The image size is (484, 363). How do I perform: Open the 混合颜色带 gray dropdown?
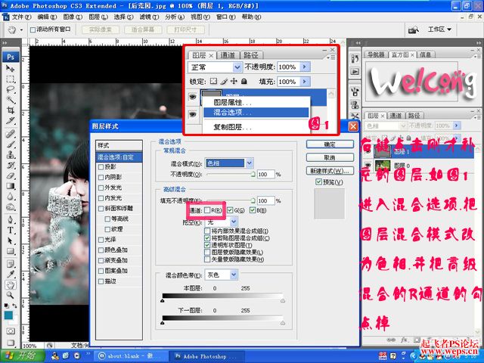(222, 275)
